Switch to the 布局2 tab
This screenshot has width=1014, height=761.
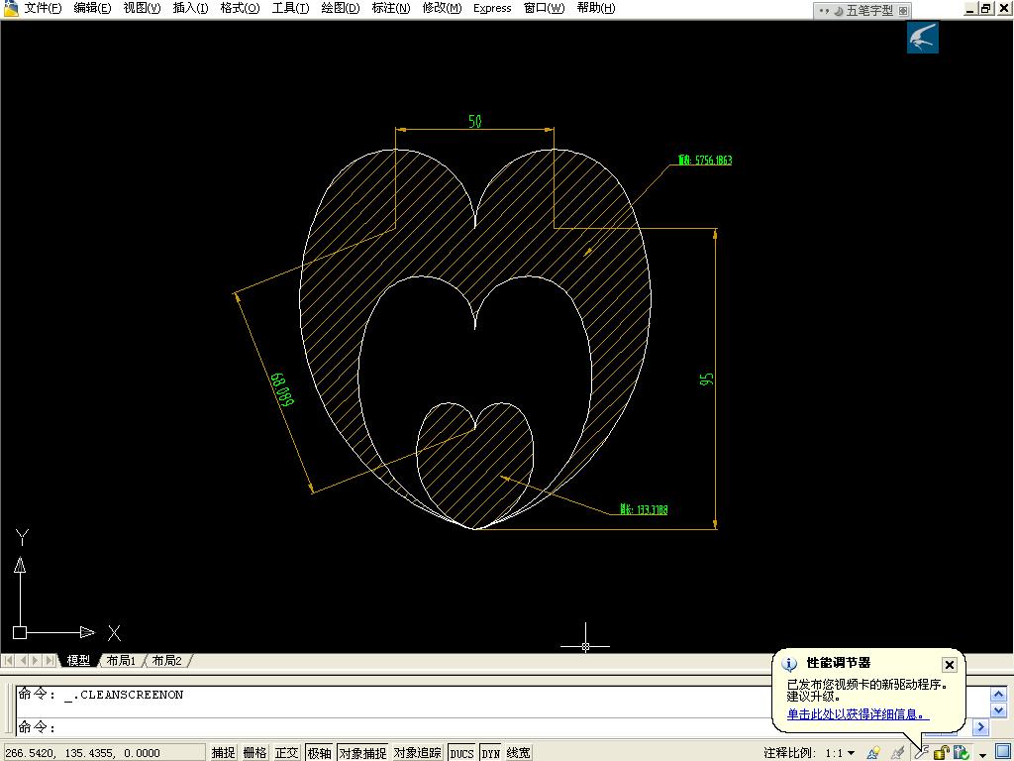pos(166,661)
